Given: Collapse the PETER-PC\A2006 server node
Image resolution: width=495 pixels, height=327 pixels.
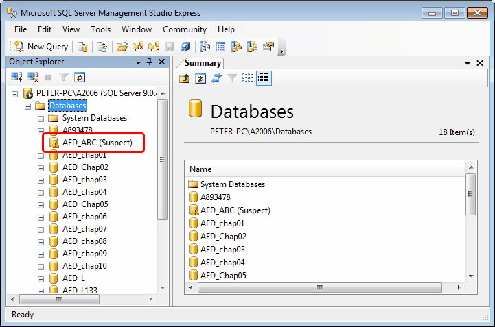Looking at the screenshot, I should tap(15, 94).
